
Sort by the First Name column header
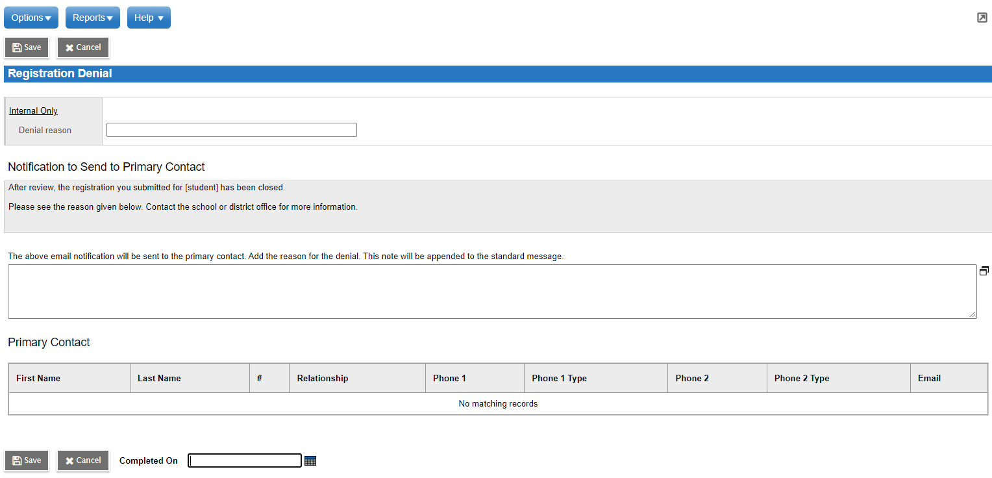(38, 378)
